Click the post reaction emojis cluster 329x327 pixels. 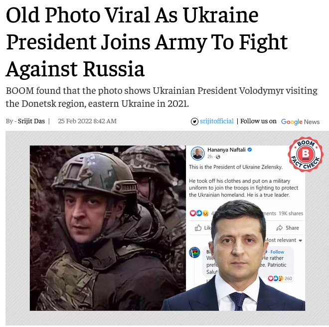pos(199,213)
